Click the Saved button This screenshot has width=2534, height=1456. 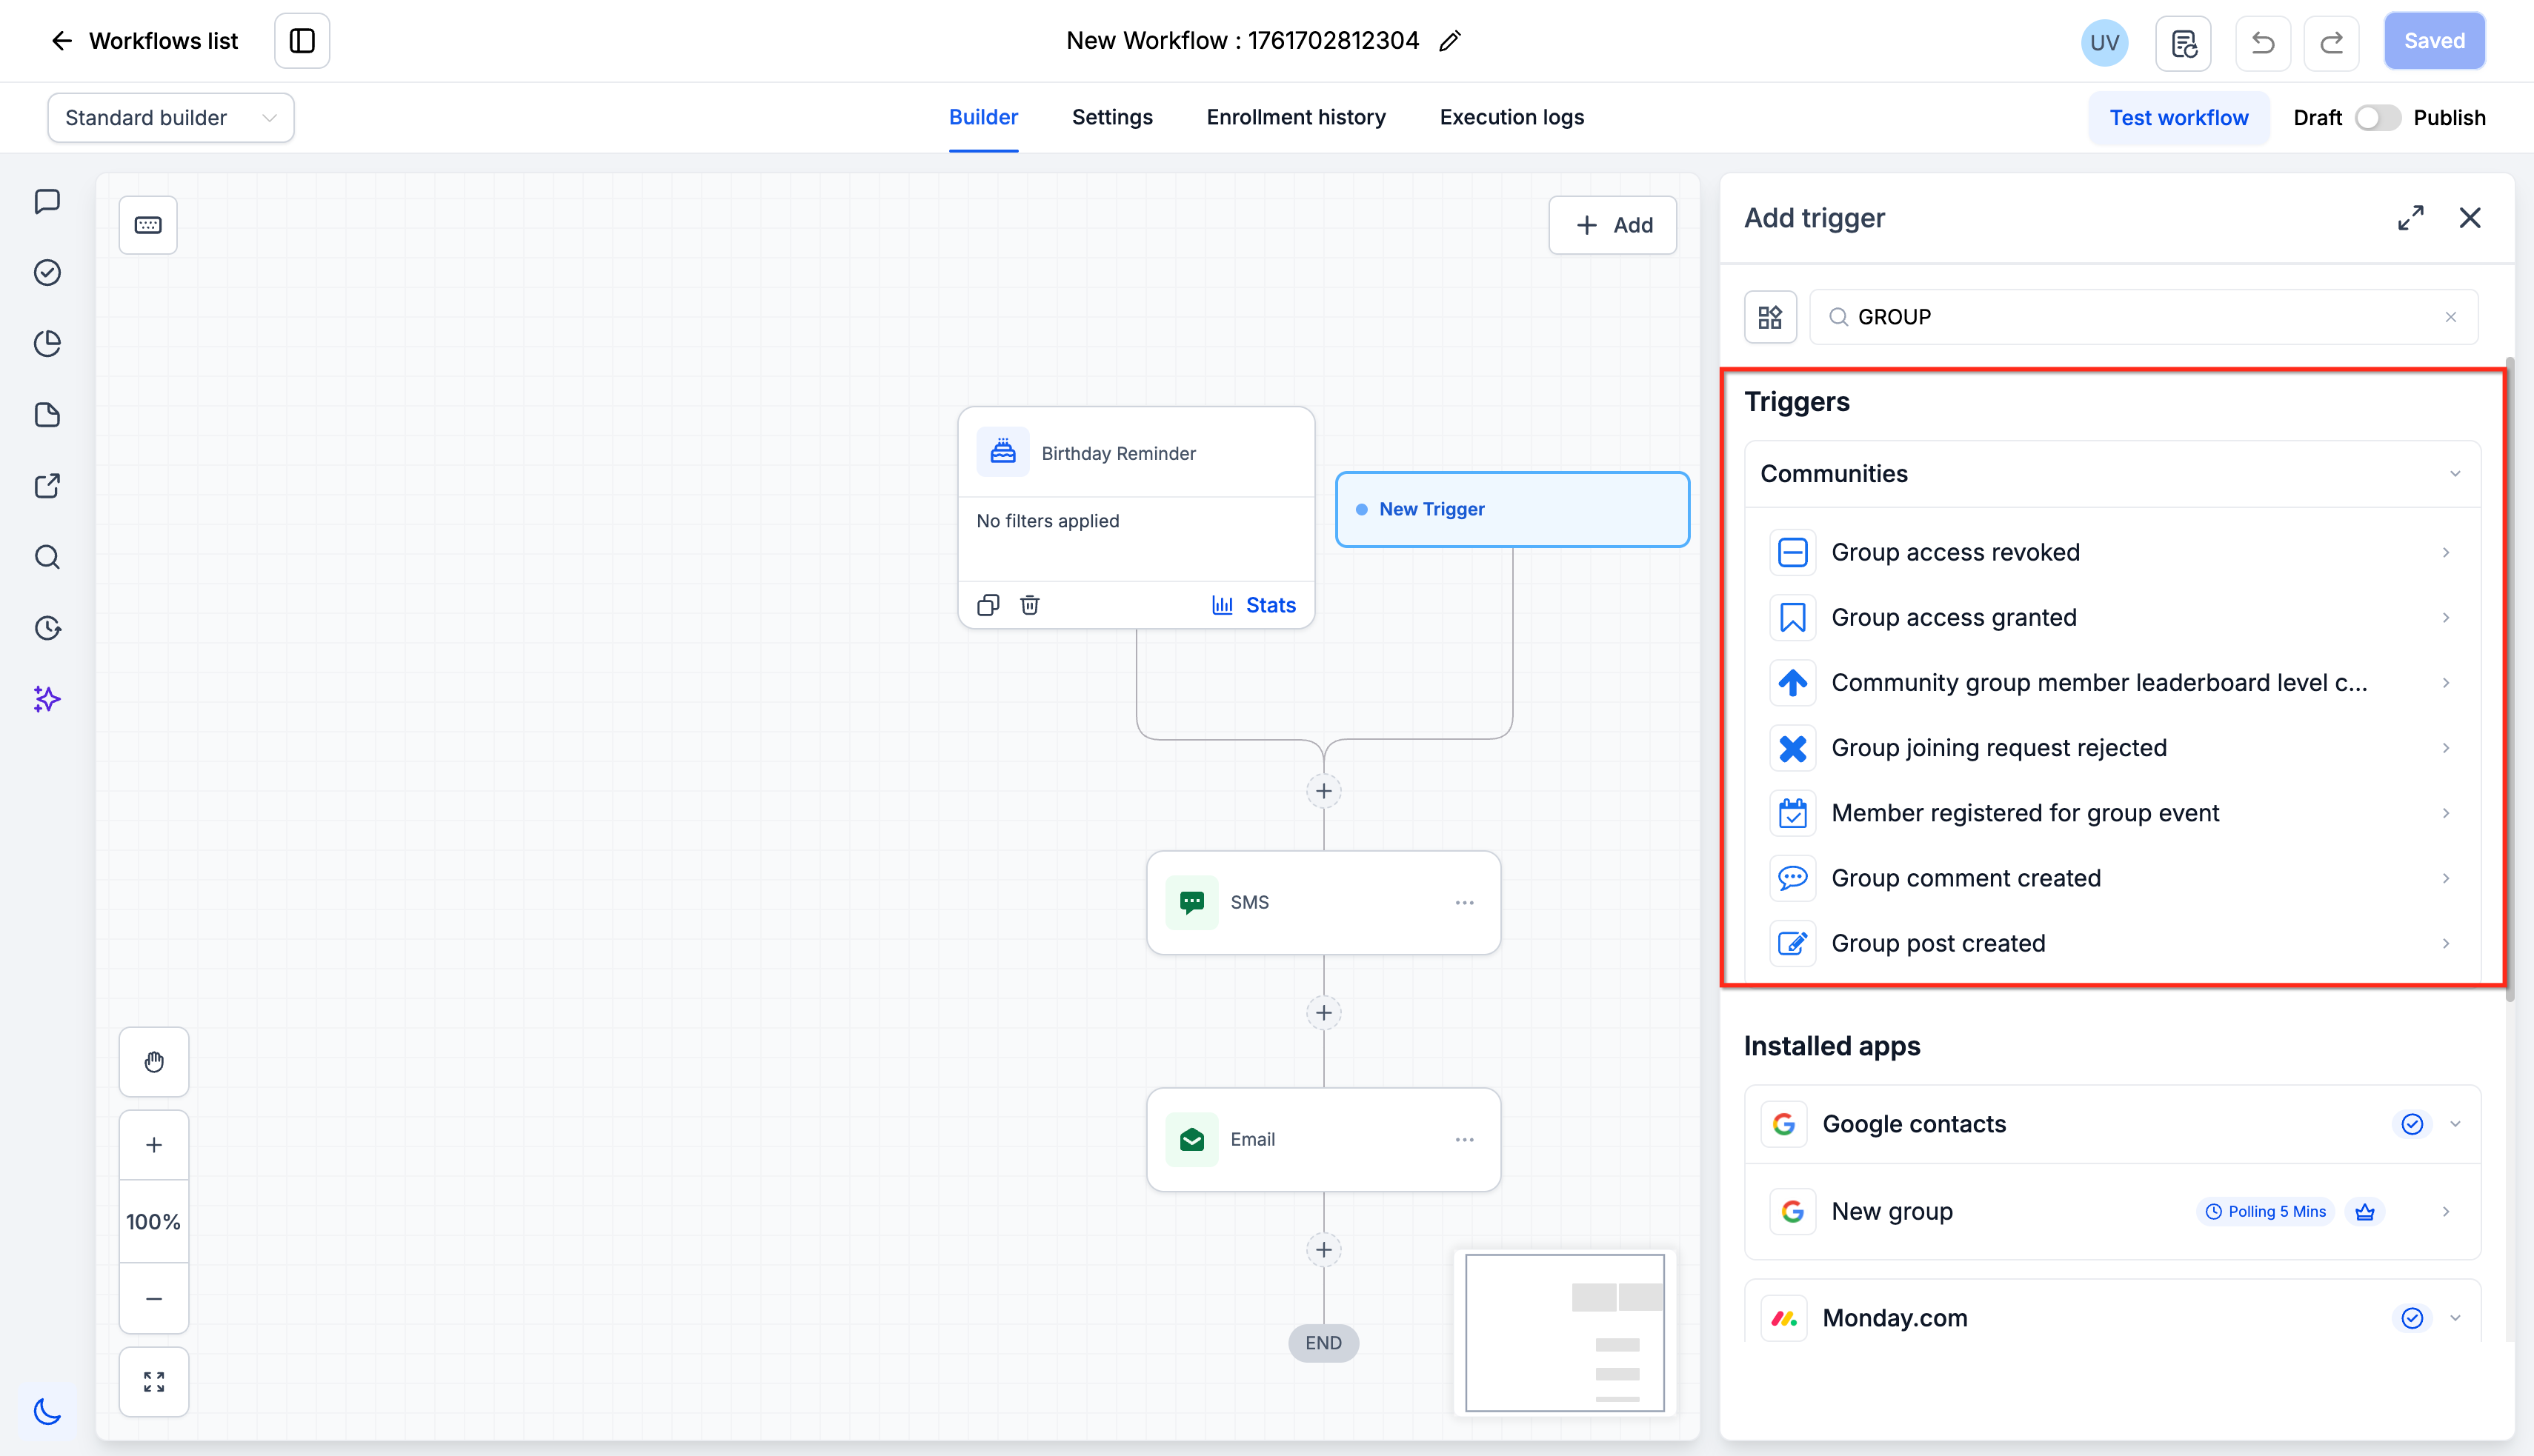tap(2434, 41)
